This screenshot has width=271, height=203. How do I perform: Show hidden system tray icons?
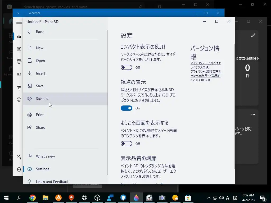209,198
